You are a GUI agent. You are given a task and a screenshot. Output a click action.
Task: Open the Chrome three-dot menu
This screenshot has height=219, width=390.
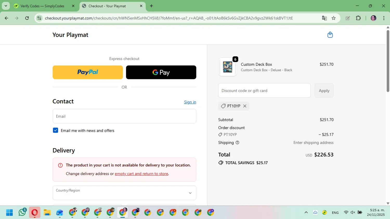[384, 18]
